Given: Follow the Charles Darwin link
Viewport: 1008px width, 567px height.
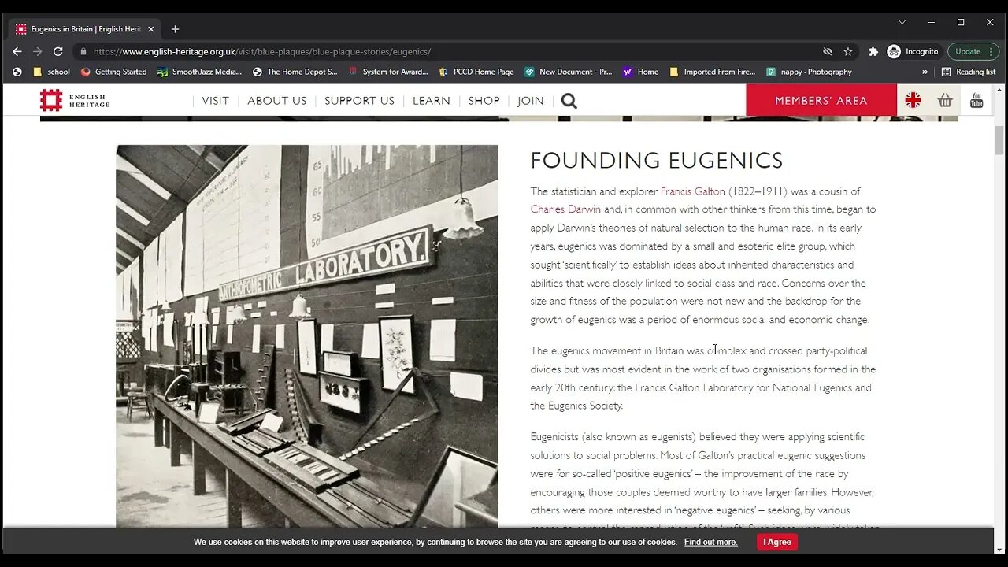Looking at the screenshot, I should (x=565, y=209).
